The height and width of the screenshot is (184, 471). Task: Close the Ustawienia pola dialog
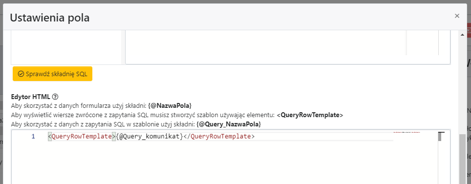click(x=457, y=16)
